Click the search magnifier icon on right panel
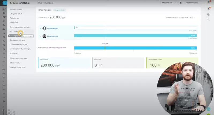The image size is (214, 115). [208, 20]
